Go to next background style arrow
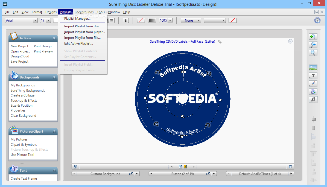The image size is (327, 187). click(x=137, y=174)
